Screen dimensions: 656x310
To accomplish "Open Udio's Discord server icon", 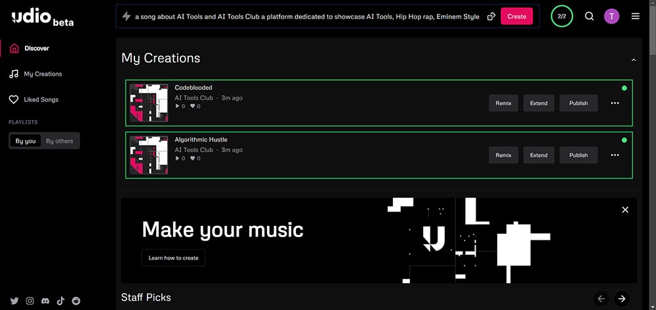I will 45,301.
